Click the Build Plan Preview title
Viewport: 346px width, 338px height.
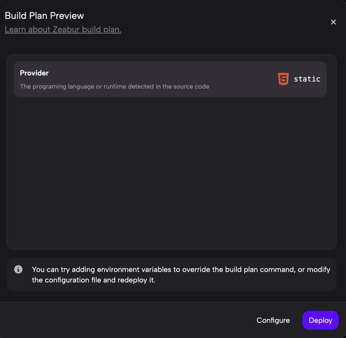(44, 16)
